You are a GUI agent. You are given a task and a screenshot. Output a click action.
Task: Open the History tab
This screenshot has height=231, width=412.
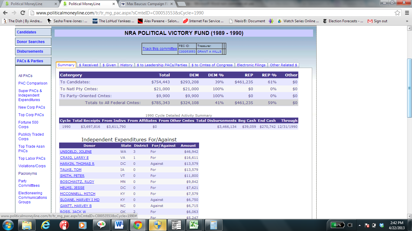pyautogui.click(x=126, y=65)
